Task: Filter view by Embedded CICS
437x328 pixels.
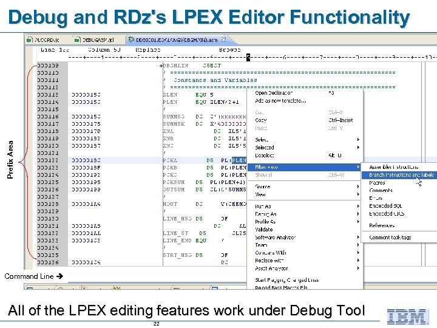Action: (387, 214)
